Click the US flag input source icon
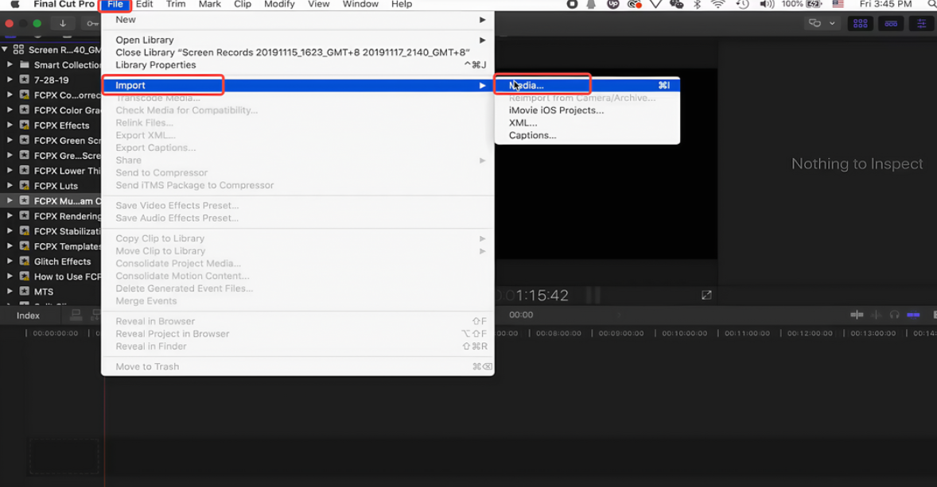 (838, 4)
